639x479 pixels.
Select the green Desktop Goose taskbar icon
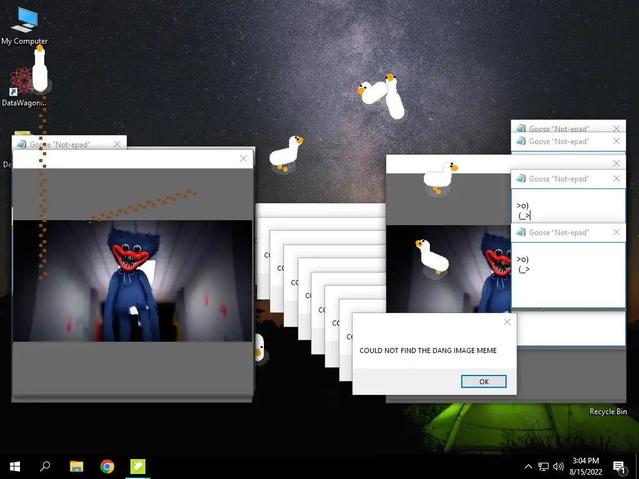138,466
